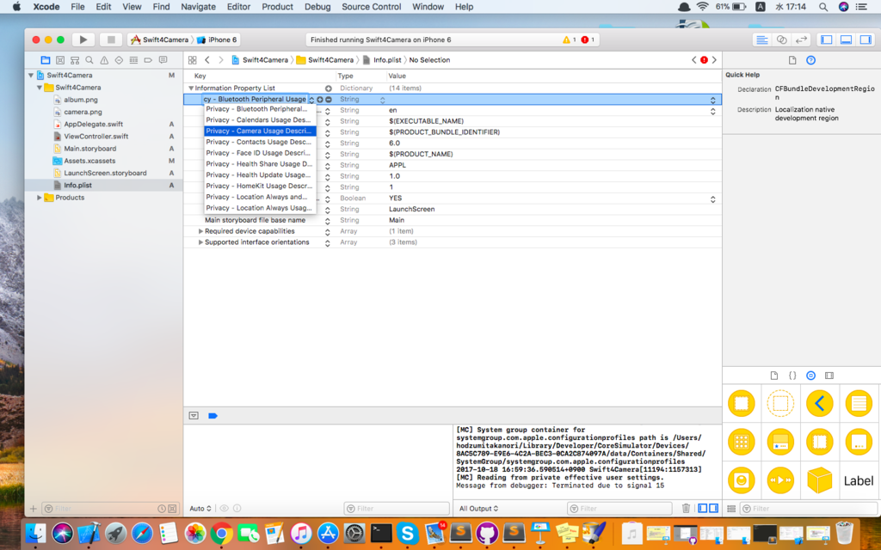This screenshot has width=881, height=550.
Task: Select the Swift4Camera scheme
Action: pyautogui.click(x=159, y=40)
